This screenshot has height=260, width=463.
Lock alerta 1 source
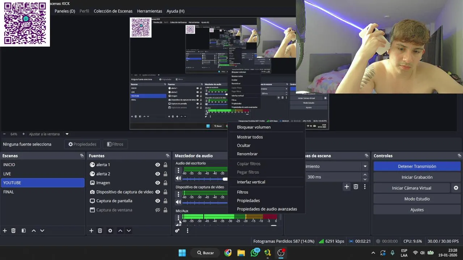pyautogui.click(x=165, y=165)
